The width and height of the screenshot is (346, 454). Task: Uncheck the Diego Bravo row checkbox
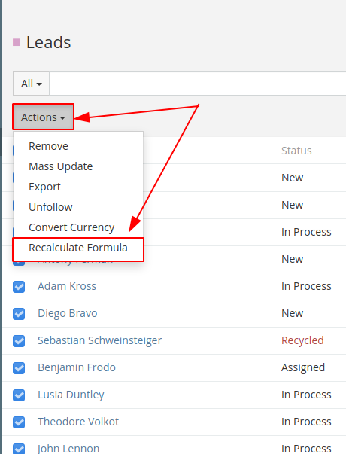19,313
